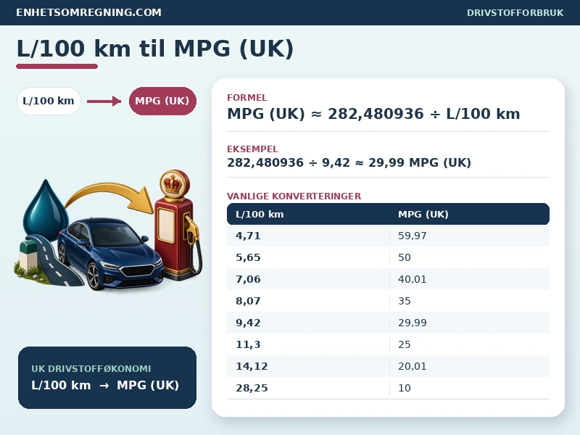Select the table value 25
Image resolution: width=580 pixels, height=435 pixels.
click(405, 345)
